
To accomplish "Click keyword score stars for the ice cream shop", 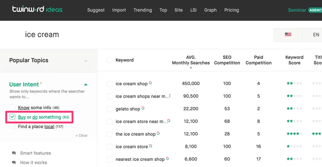I will 294,134.
